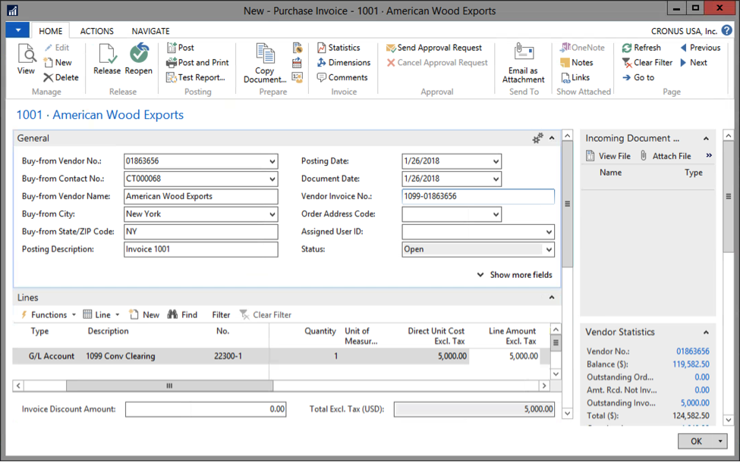Switch to the ACTIONS tab
The image size is (740, 462).
pyautogui.click(x=96, y=31)
